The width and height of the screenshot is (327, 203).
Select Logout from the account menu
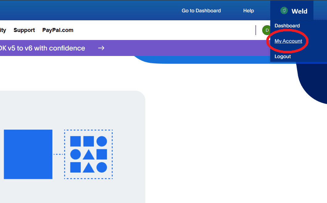(283, 56)
